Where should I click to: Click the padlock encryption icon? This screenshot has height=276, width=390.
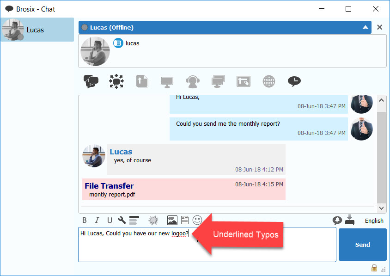374,268
